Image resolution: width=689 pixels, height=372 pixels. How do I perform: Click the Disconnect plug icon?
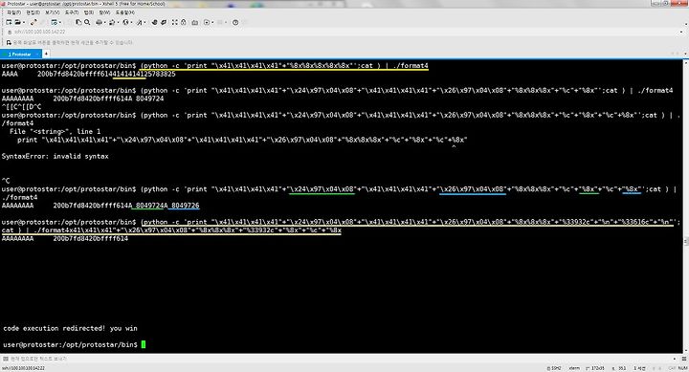coord(33,22)
